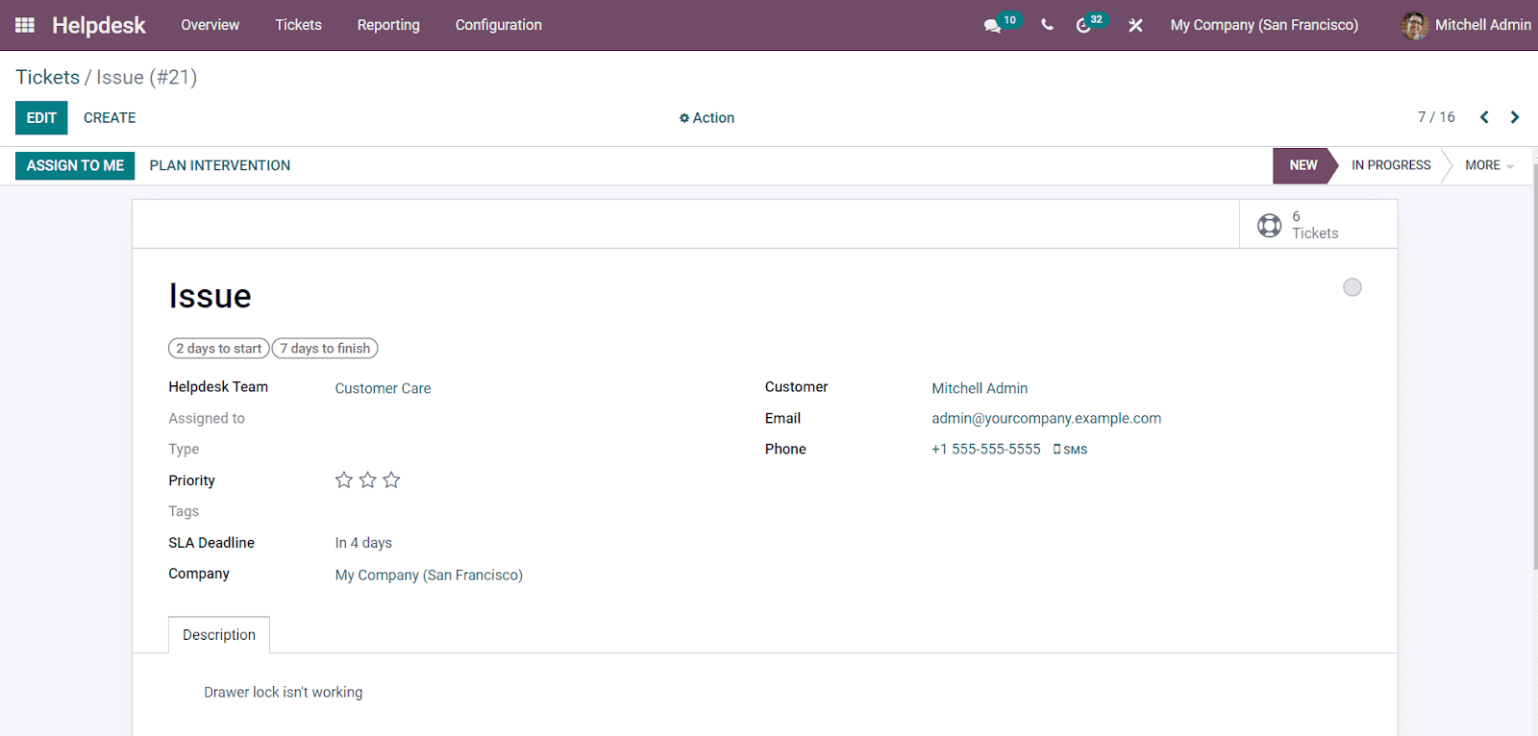Click the CREATE button

(110, 117)
